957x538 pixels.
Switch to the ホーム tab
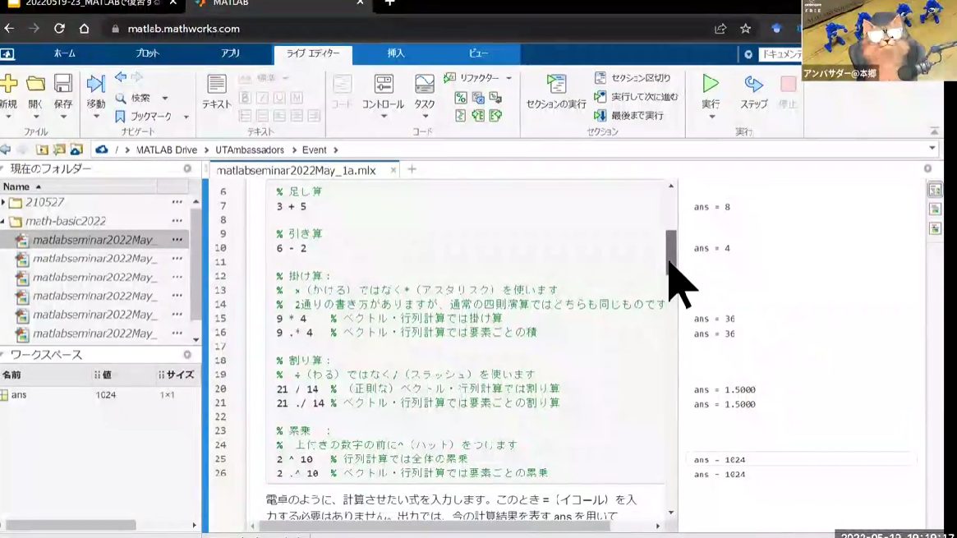pyautogui.click(x=65, y=53)
